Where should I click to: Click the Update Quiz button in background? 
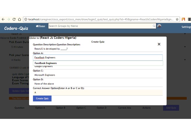click(19, 91)
